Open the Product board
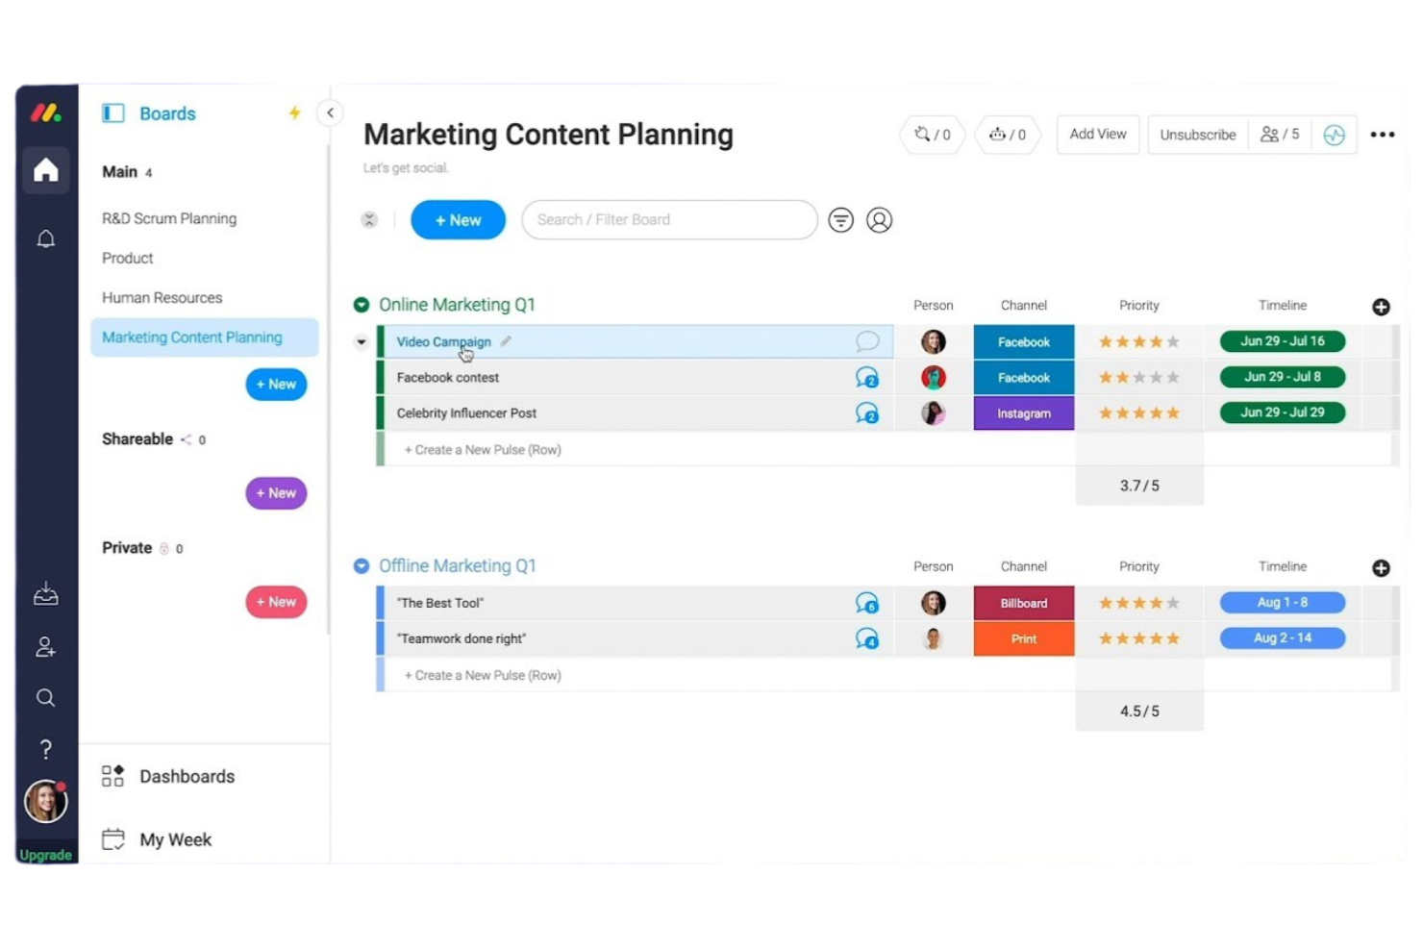 (128, 258)
